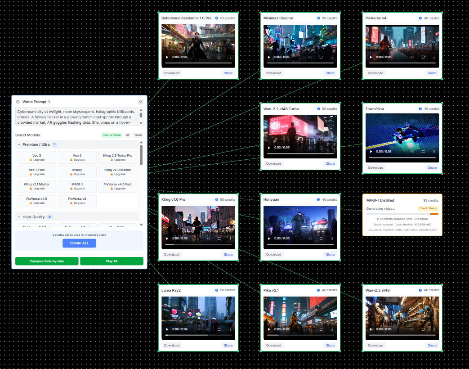This screenshot has width=469, height=369.
Task: Play the Bytedance Seedance 1.0 Pro video
Action: click(x=167, y=57)
